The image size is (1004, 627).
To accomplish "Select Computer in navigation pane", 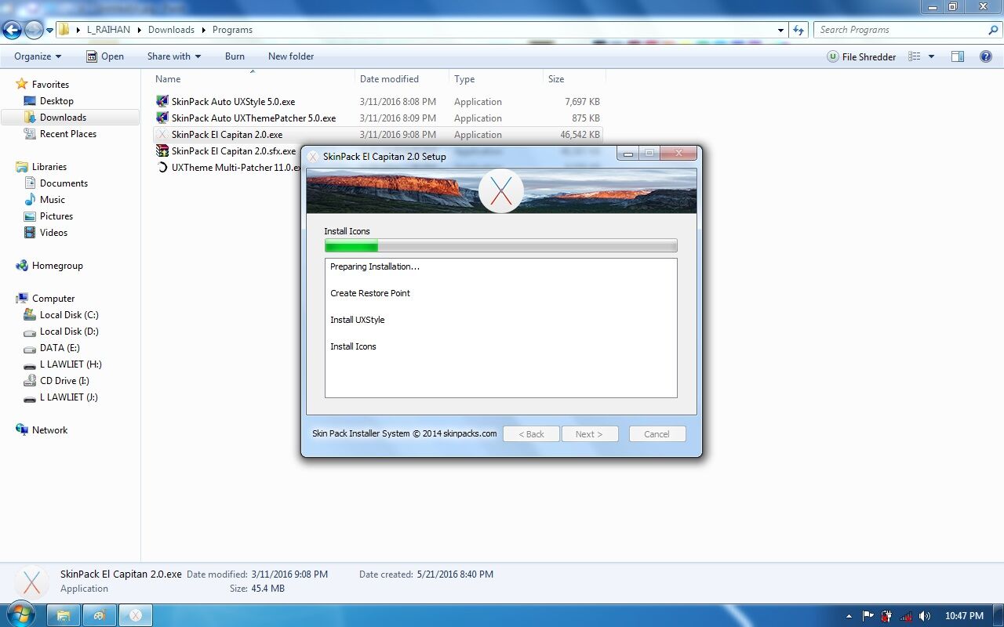I will click(x=53, y=299).
